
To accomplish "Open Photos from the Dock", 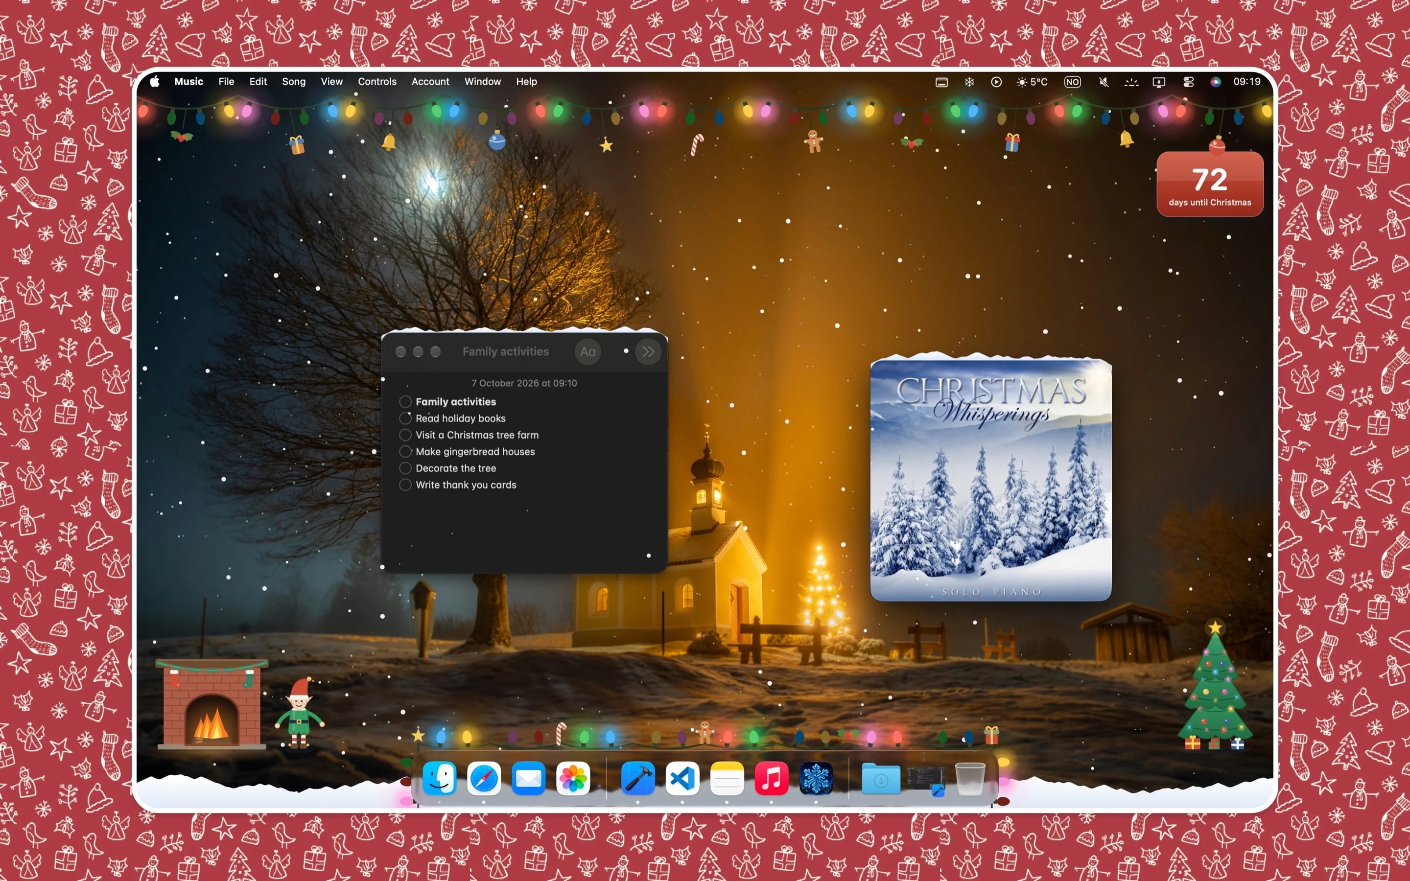I will click(573, 778).
